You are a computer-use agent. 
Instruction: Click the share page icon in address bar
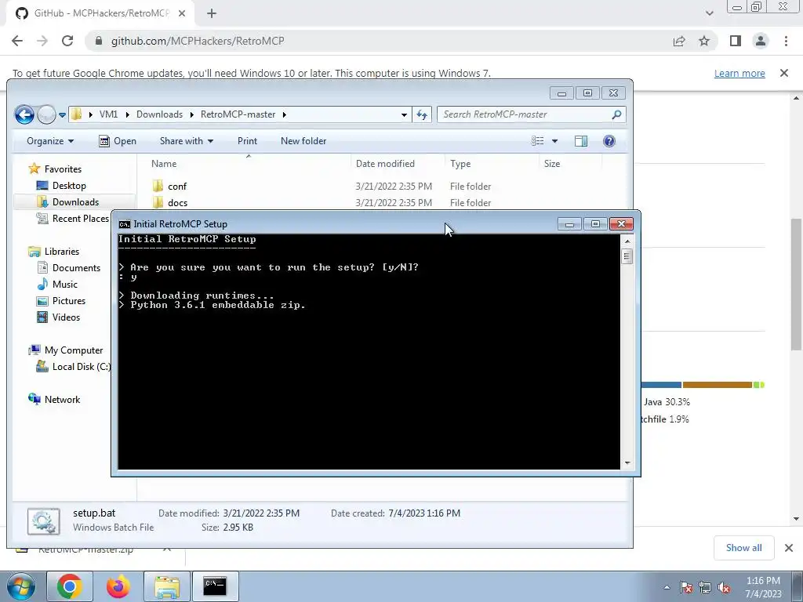(x=679, y=41)
